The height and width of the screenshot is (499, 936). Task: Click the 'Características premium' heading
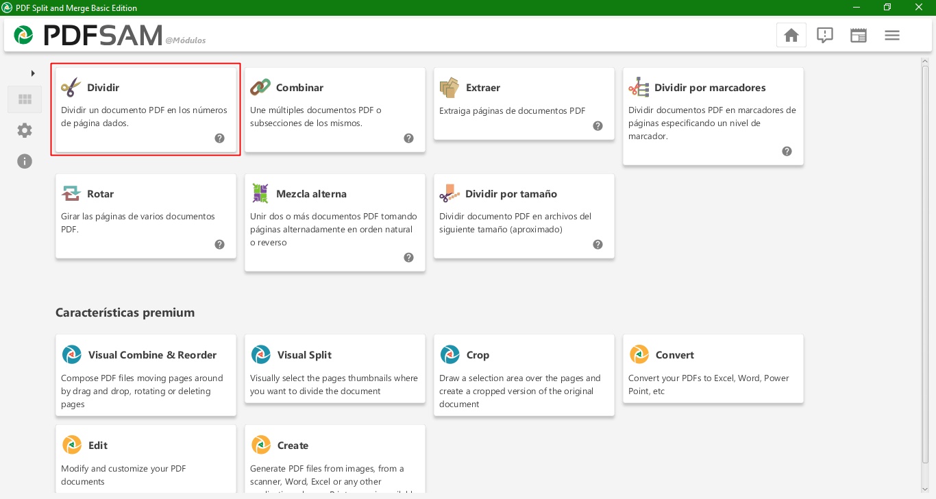tap(125, 313)
